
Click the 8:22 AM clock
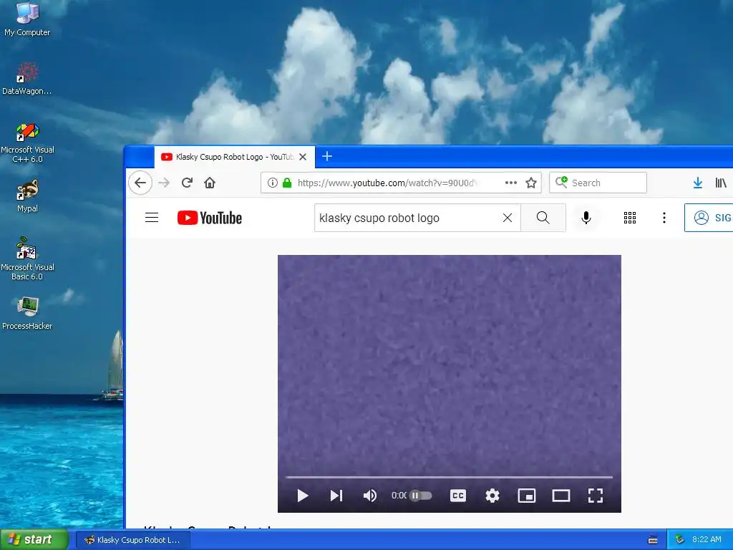[x=707, y=539]
